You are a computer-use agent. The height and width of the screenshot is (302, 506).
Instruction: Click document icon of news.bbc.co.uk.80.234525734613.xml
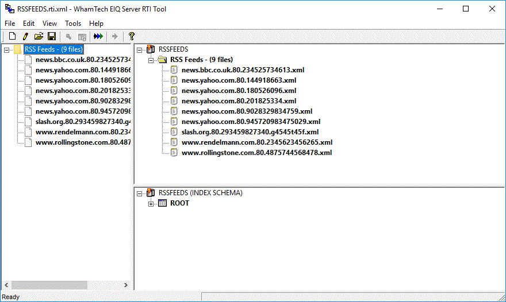(x=174, y=69)
